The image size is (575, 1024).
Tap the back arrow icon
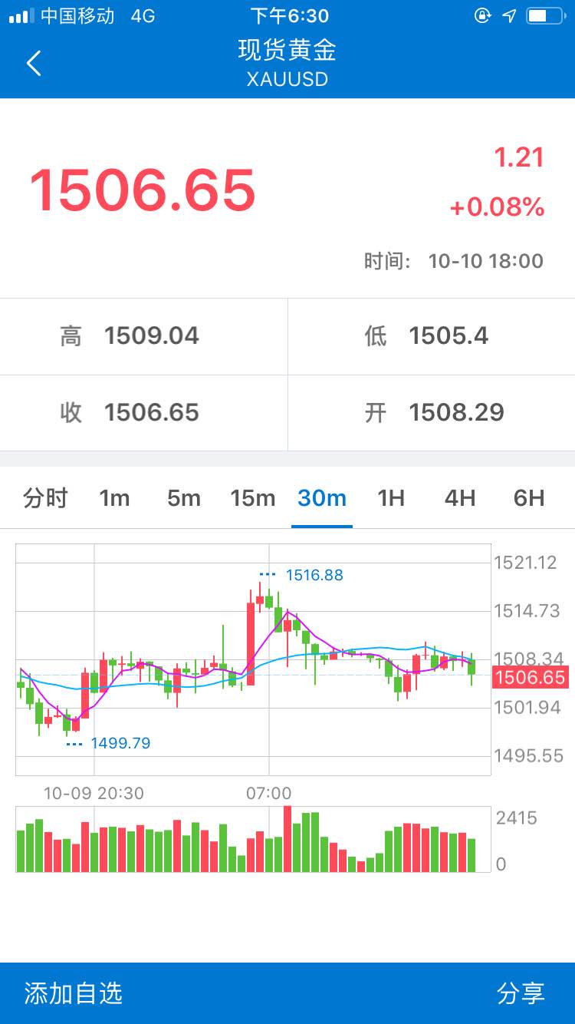coord(34,63)
